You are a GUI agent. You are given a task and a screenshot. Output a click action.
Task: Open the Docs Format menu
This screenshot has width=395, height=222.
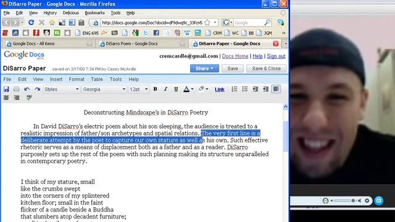pyautogui.click(x=77, y=80)
